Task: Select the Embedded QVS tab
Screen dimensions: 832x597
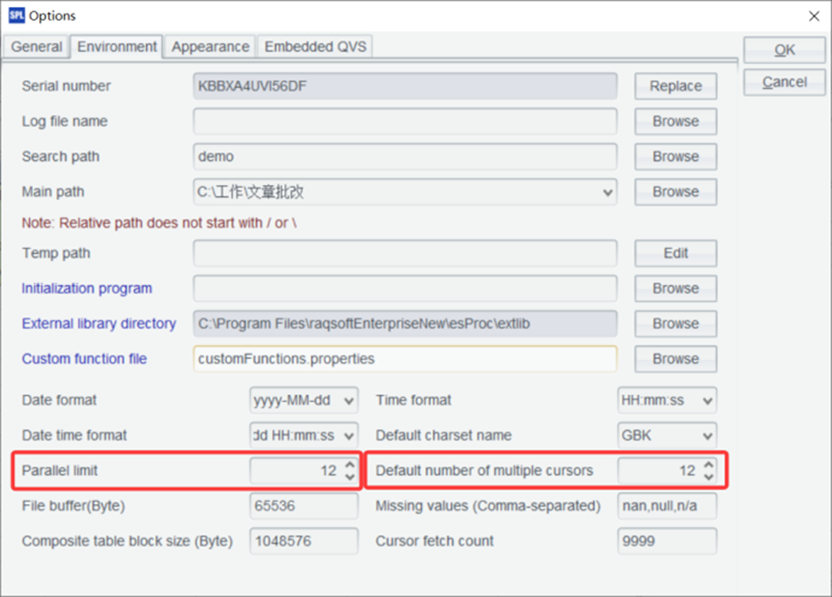Action: [314, 47]
